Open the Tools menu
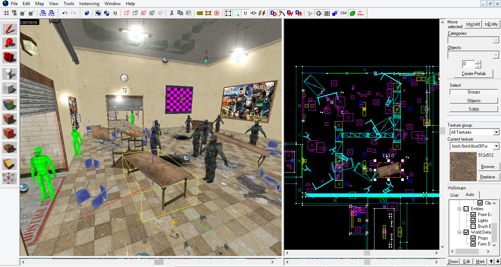The height and width of the screenshot is (267, 501). pos(68,3)
